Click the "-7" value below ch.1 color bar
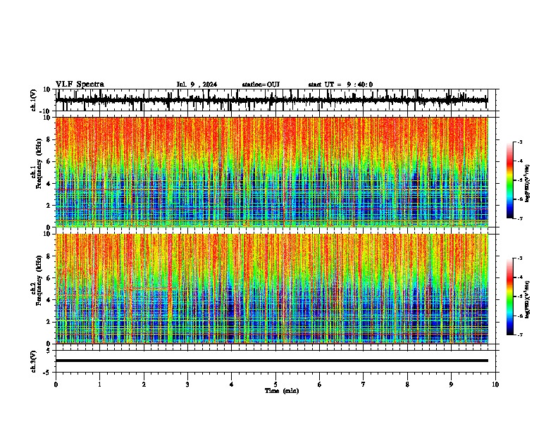The width and height of the screenshot is (558, 431). coord(520,218)
